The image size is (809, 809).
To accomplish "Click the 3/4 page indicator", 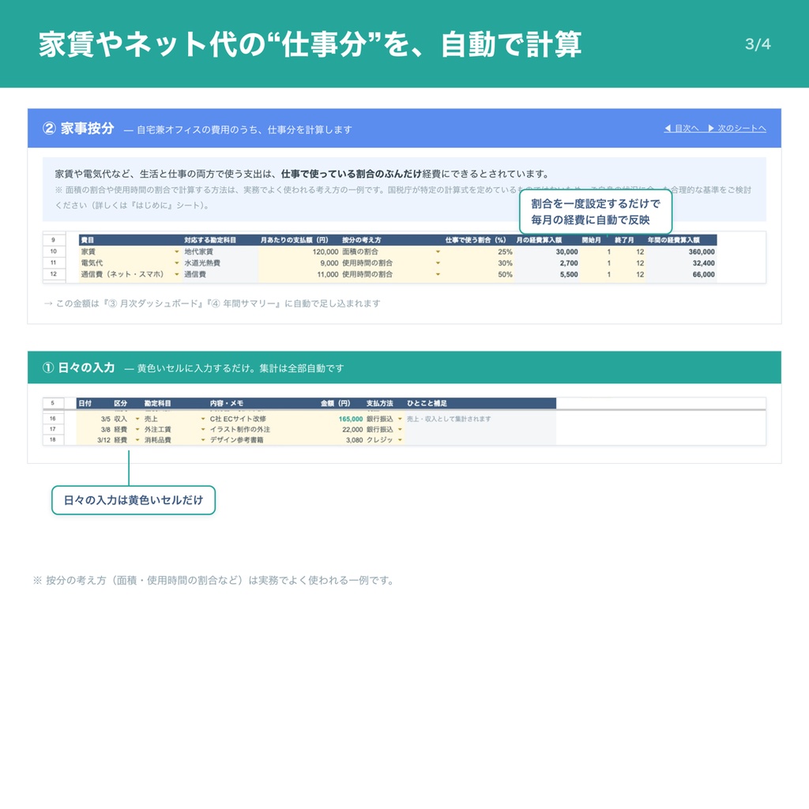I will [758, 44].
